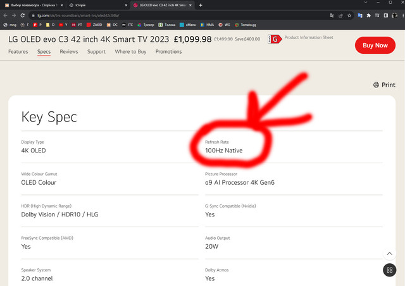Go to the Features section
Screen dimensions: 405x286
click(x=18, y=52)
